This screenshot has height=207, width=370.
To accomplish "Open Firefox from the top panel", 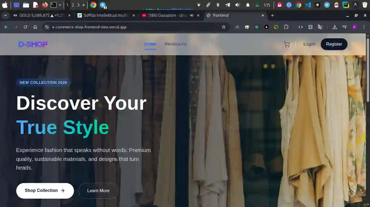I will coord(45,5).
